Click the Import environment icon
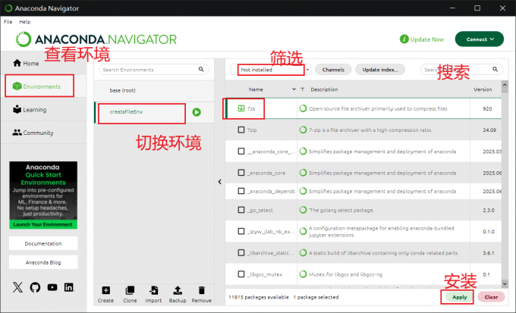This screenshot has height=313, width=516. click(154, 290)
